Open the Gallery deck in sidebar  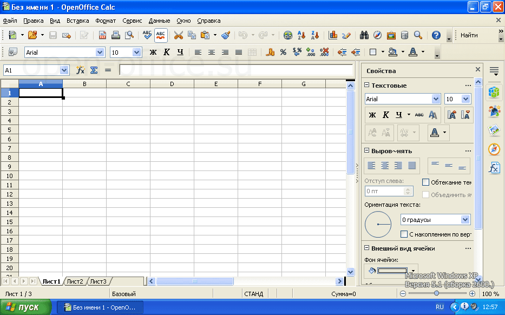click(494, 130)
